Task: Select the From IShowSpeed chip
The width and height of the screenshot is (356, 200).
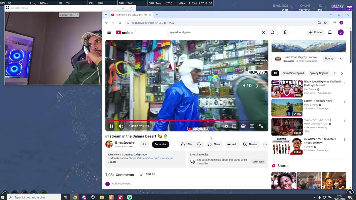Action: (293, 73)
